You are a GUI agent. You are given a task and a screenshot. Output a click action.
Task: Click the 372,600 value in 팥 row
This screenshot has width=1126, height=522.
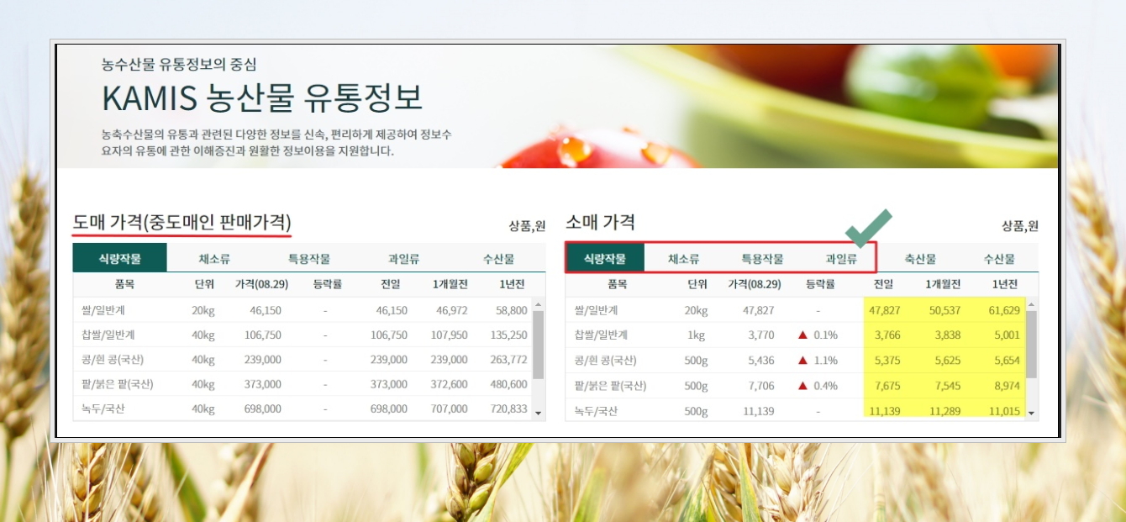pos(449,384)
